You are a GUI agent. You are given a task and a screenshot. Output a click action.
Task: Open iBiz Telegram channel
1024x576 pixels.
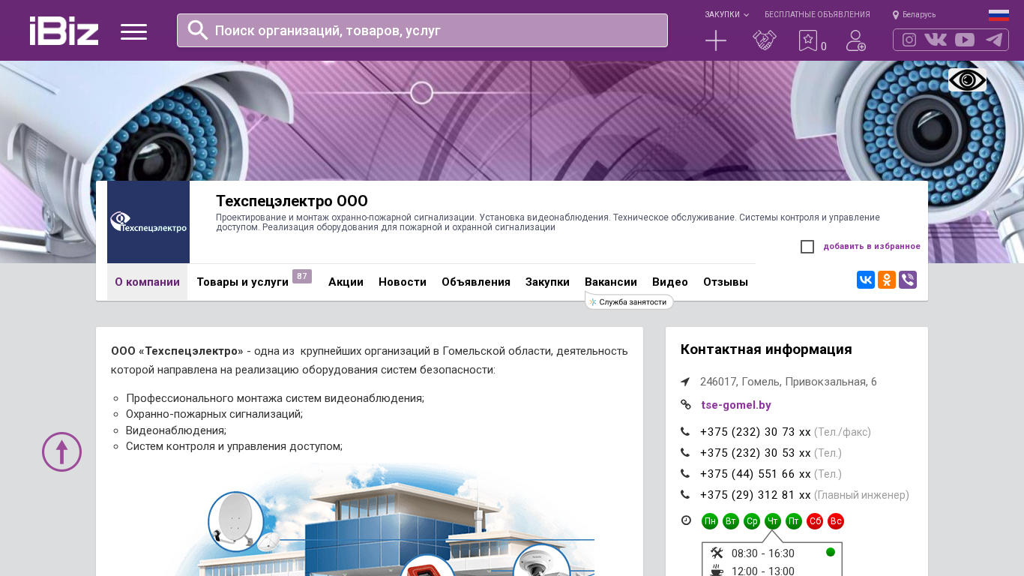(994, 40)
